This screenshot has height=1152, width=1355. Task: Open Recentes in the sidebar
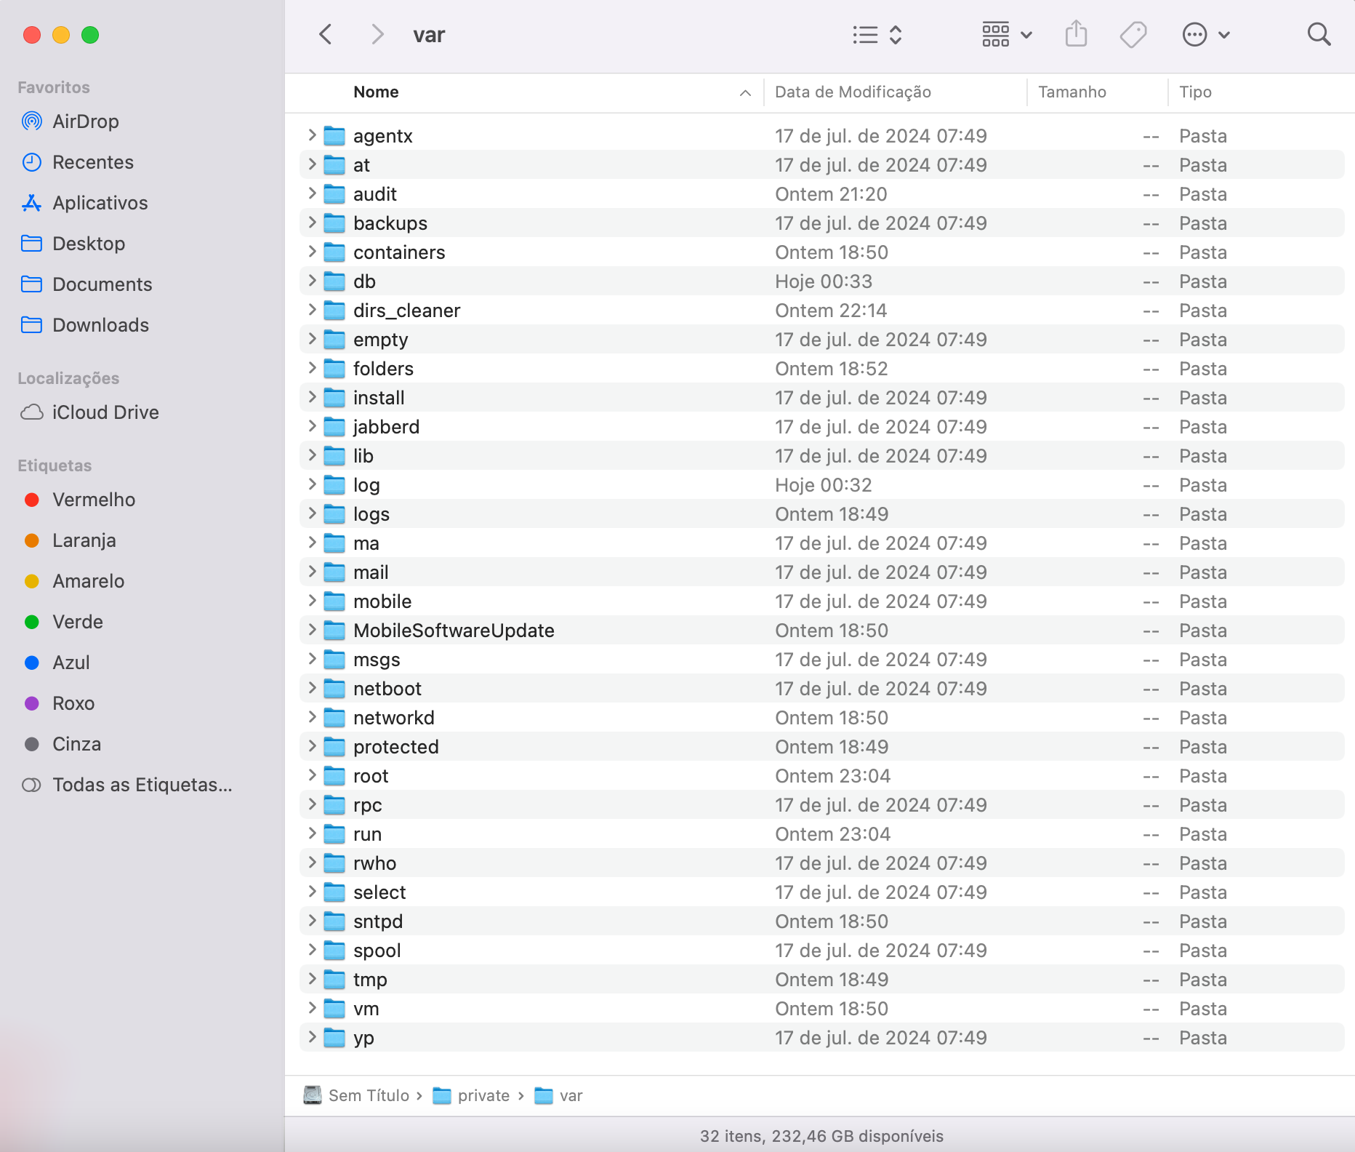92,162
